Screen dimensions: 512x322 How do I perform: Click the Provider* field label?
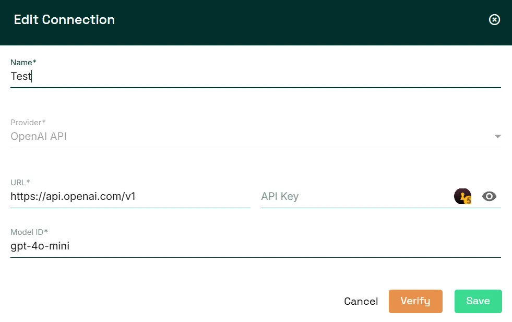(x=28, y=123)
